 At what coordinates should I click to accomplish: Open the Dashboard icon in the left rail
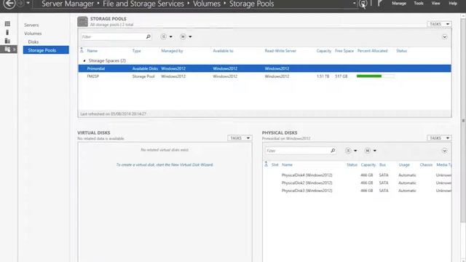[x=7, y=24]
